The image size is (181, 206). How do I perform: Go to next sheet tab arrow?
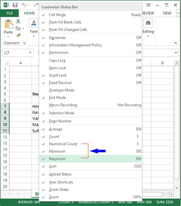pos(18,194)
